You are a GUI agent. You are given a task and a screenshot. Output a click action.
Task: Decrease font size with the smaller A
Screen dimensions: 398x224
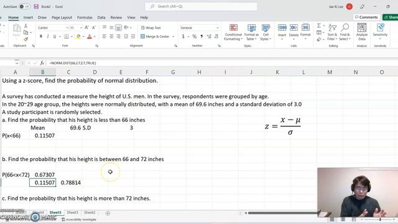94,27
